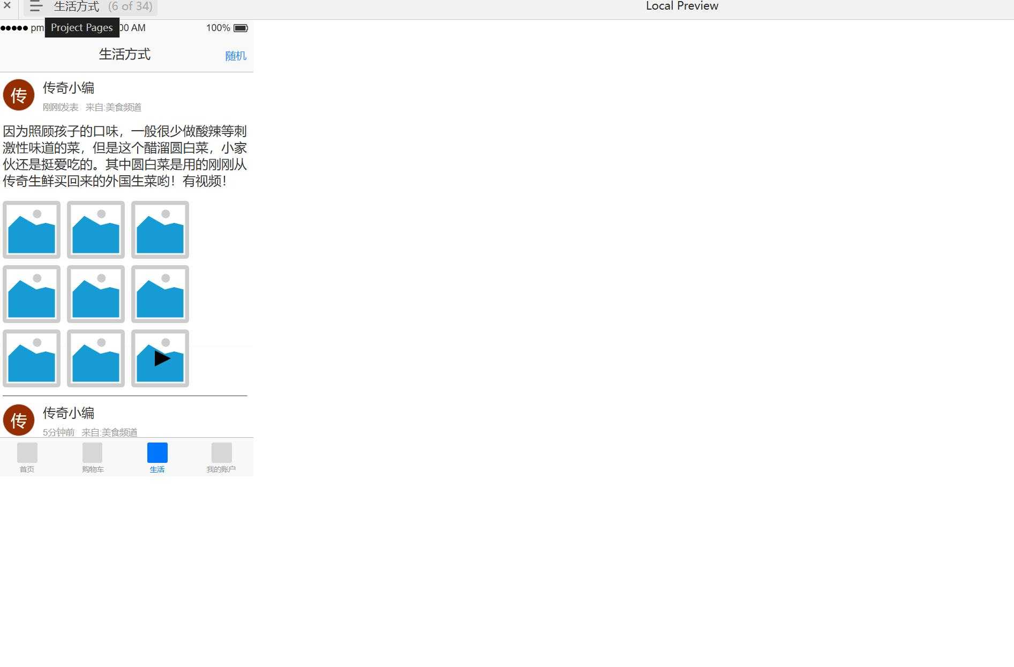Click the 生活方式 page title header
The image size is (1014, 667).
click(x=125, y=54)
